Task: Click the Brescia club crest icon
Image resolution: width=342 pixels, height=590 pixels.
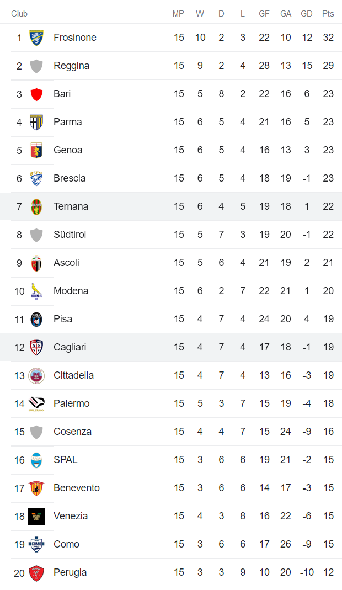Action: click(36, 178)
